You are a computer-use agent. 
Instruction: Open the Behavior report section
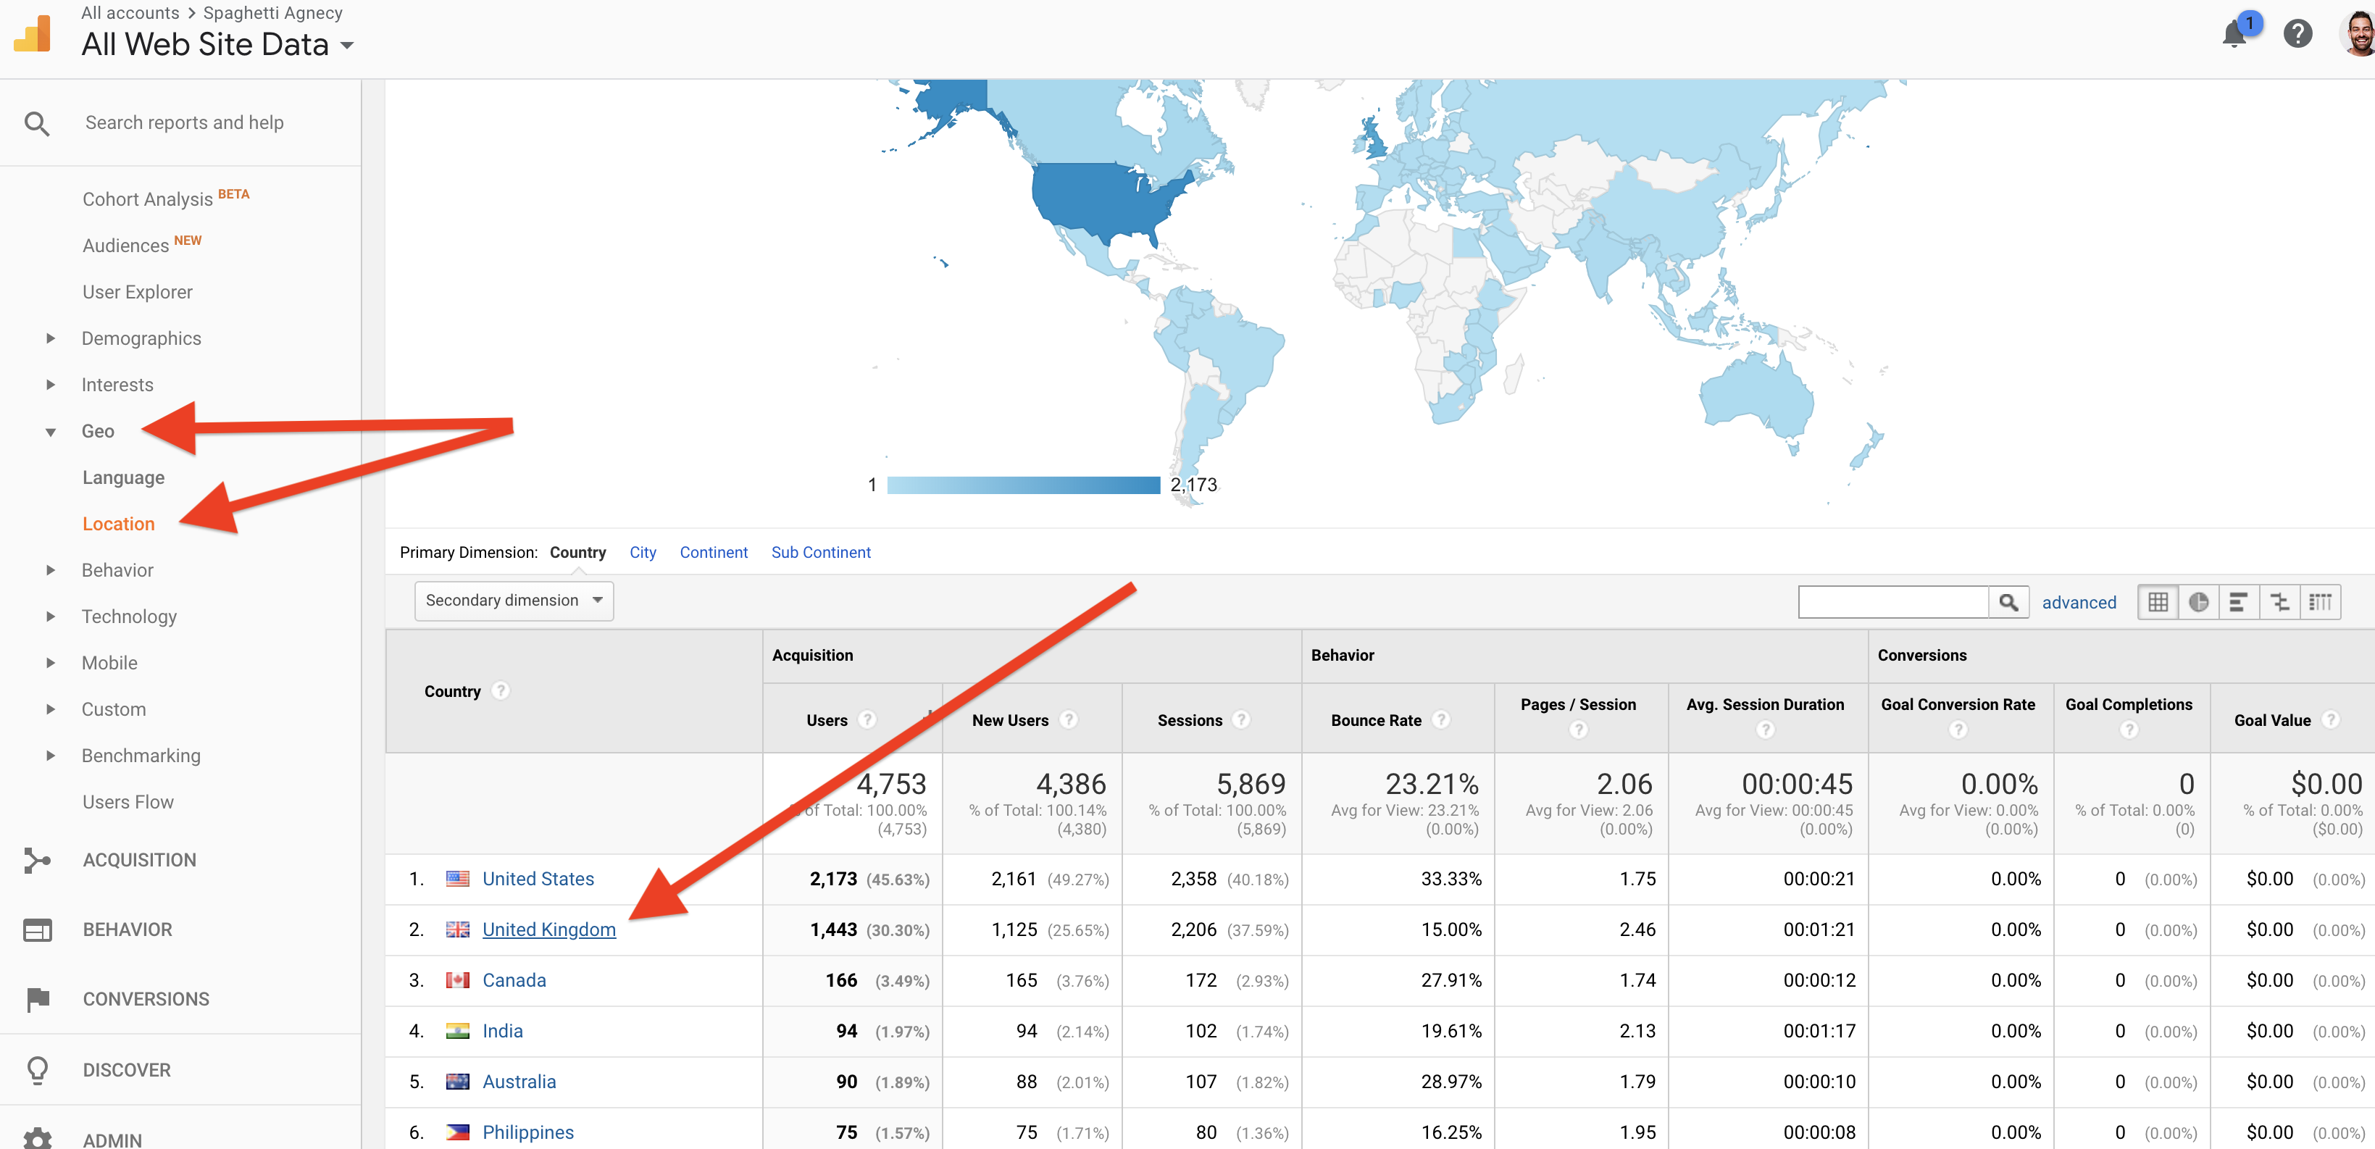117,570
